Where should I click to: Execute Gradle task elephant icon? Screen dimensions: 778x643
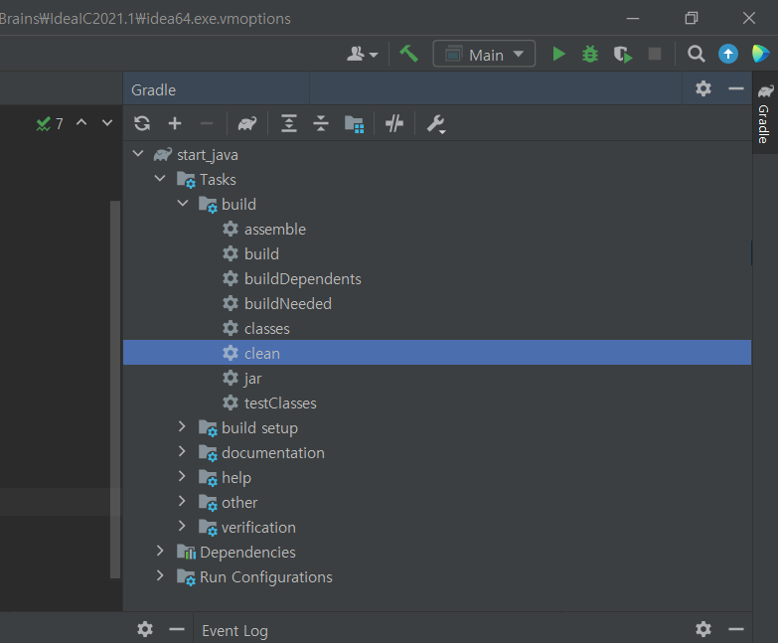(x=247, y=123)
